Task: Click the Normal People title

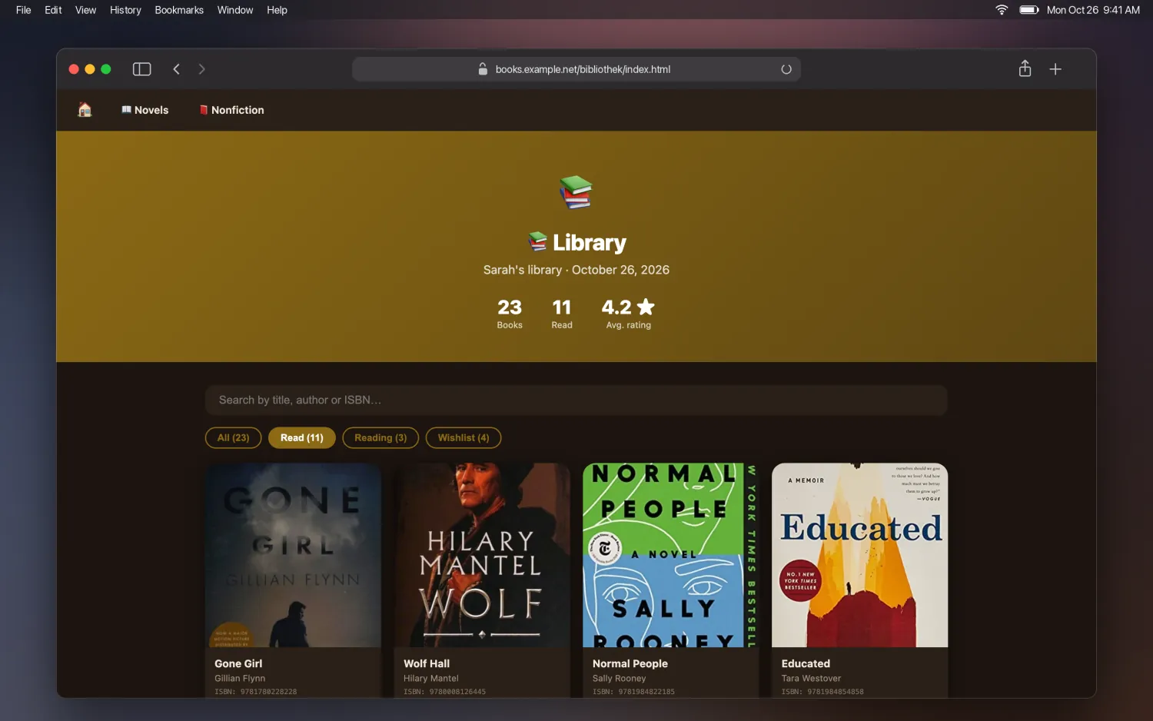Action: pyautogui.click(x=630, y=663)
